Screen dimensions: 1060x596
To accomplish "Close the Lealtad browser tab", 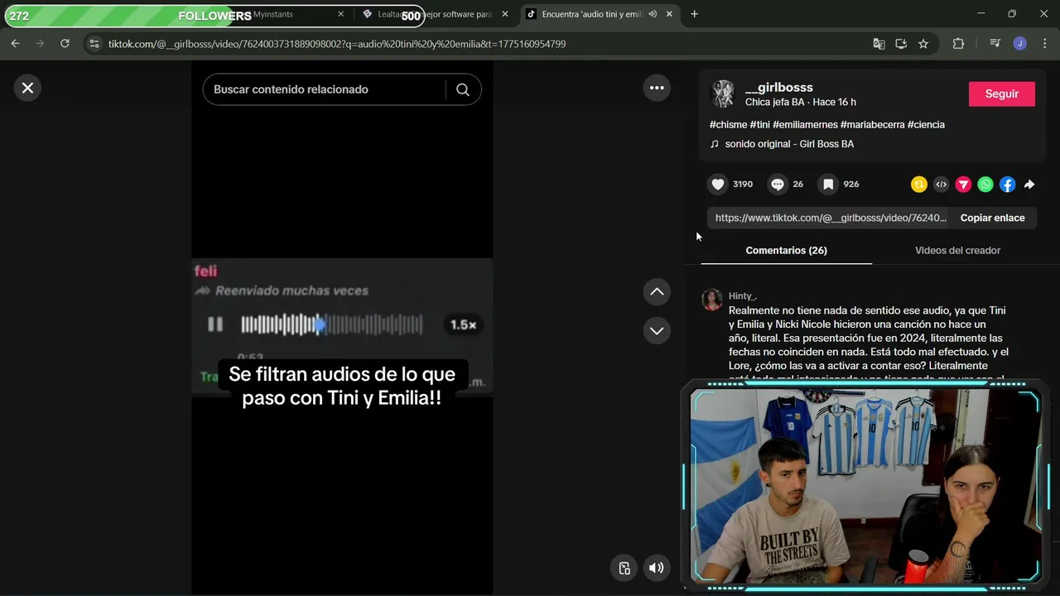I will point(504,14).
